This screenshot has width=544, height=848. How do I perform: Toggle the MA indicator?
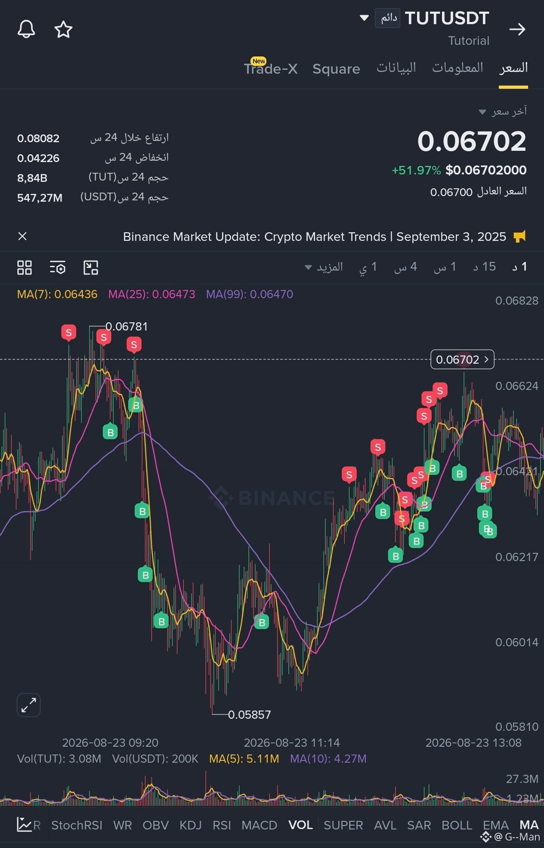coord(529,825)
